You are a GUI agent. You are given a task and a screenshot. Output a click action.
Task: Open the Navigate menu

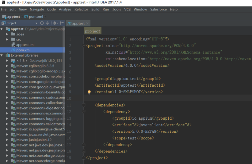37,9
